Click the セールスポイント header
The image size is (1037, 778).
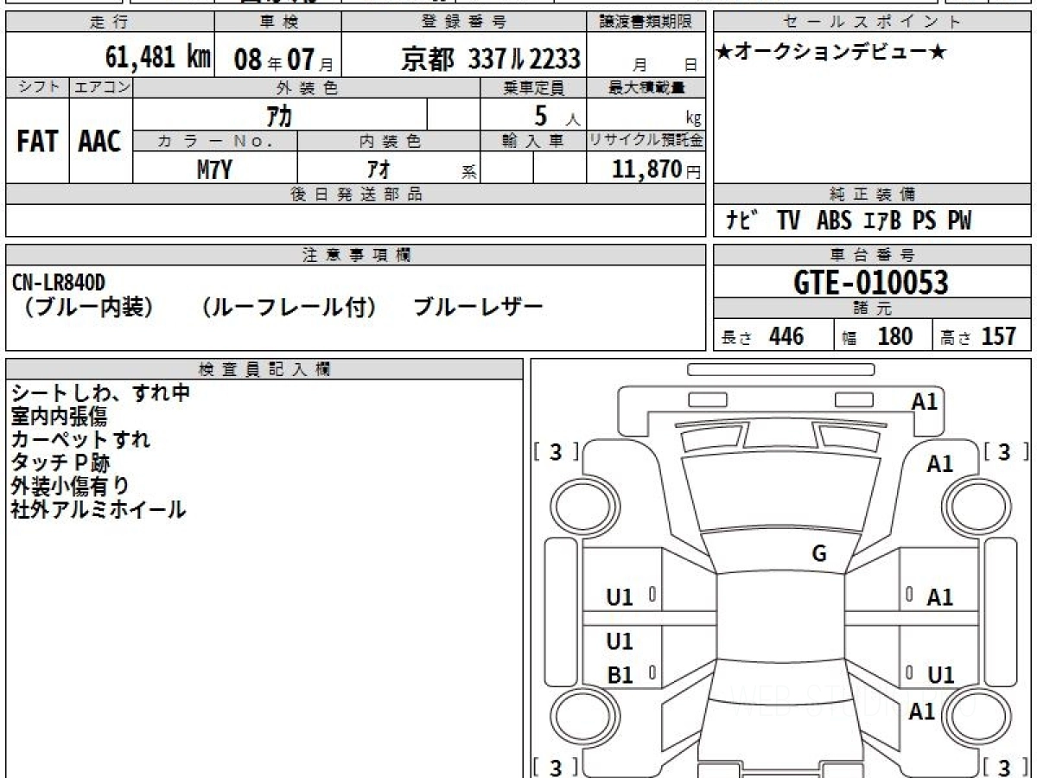(x=872, y=22)
